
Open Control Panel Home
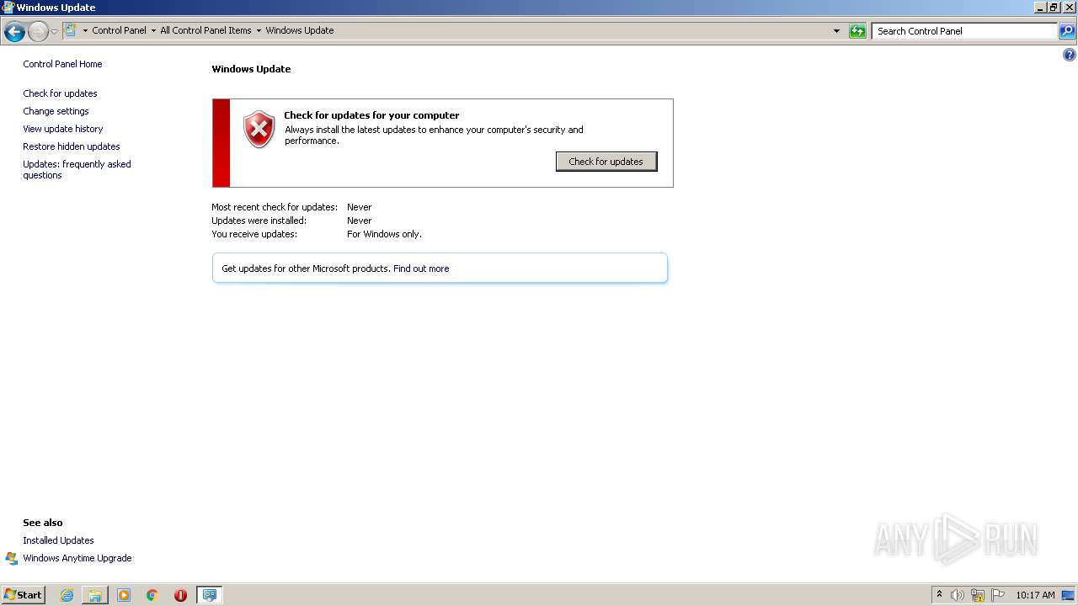click(x=62, y=64)
